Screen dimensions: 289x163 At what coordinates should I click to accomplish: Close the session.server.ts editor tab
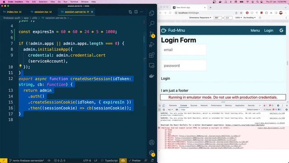92,12
